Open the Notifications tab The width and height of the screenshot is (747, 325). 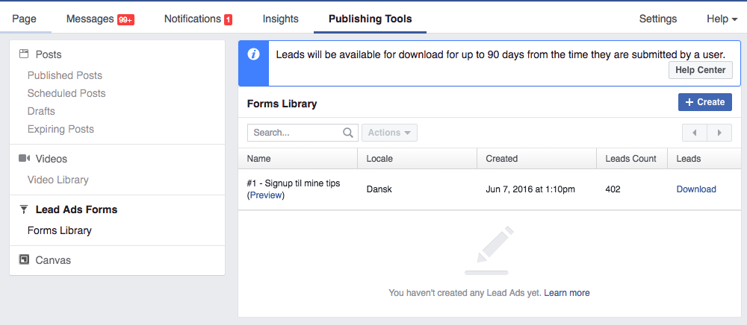click(x=193, y=19)
